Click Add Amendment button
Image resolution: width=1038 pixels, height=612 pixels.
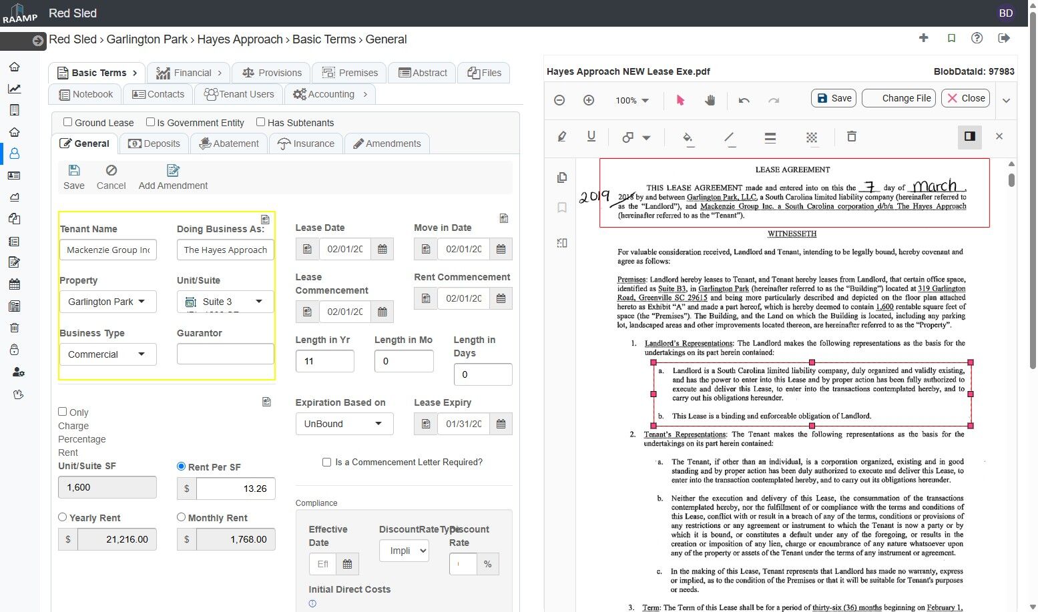pyautogui.click(x=173, y=178)
